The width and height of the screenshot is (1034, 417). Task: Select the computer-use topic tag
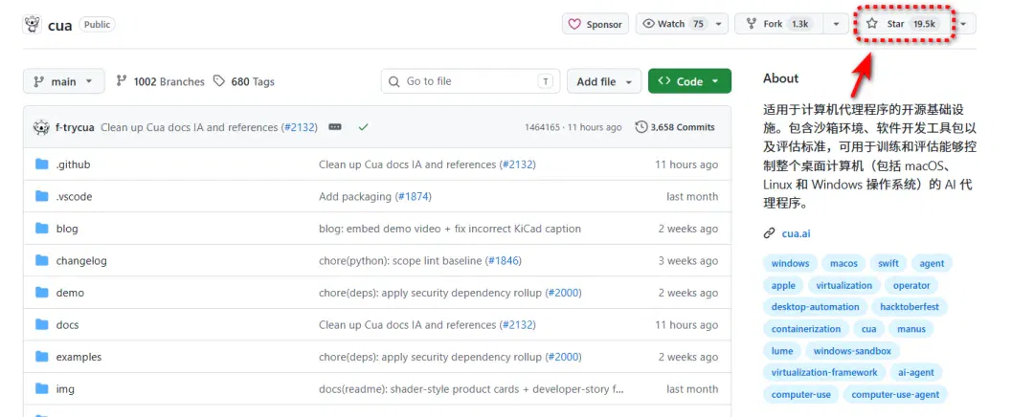point(801,395)
